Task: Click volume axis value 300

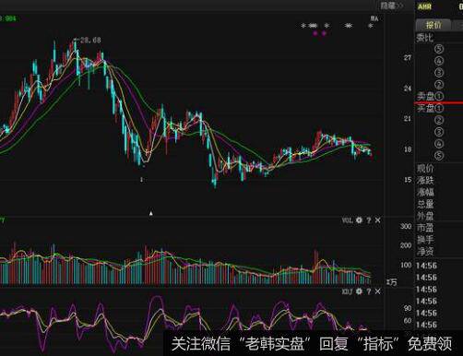Action: (406, 227)
